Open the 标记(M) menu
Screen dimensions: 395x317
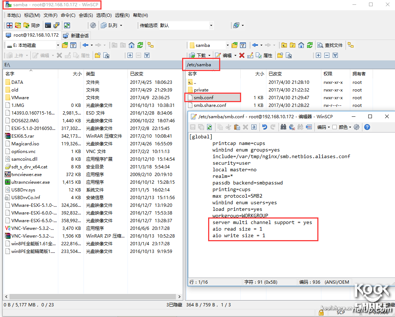(32, 15)
